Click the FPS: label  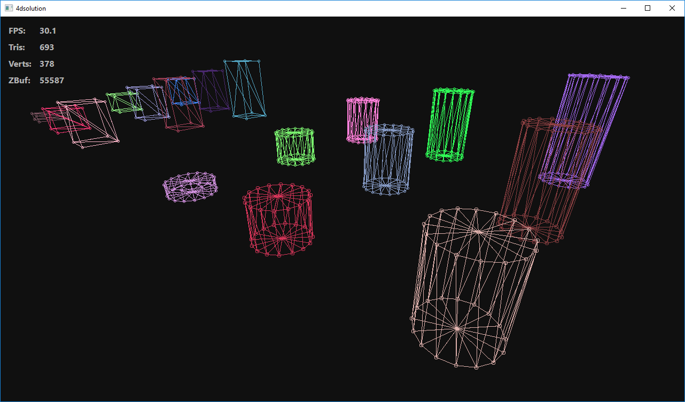(x=17, y=31)
